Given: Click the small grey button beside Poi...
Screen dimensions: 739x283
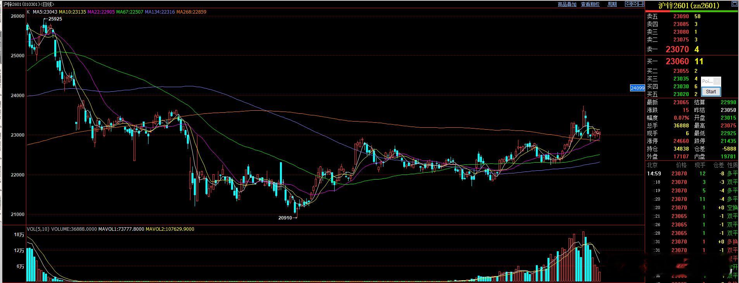Looking at the screenshot, I should (x=717, y=81).
